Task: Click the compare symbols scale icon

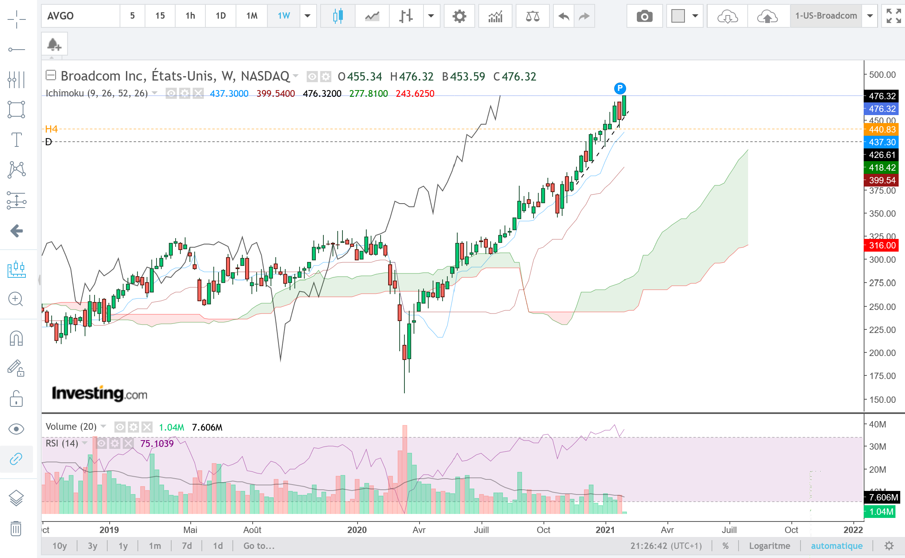Action: (532, 16)
